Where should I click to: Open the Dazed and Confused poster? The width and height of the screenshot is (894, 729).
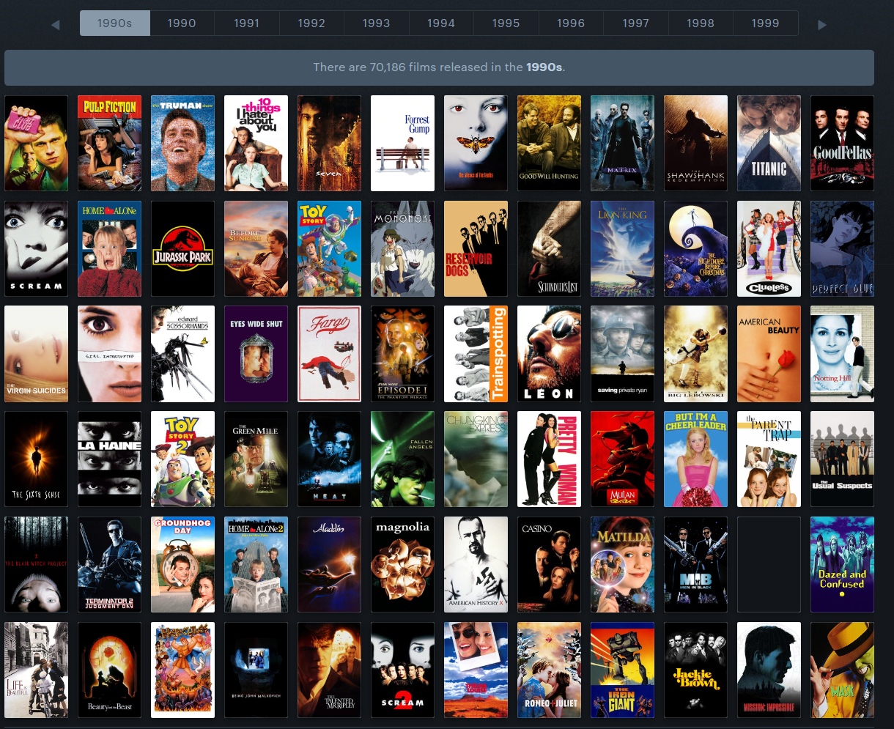pyautogui.click(x=843, y=565)
